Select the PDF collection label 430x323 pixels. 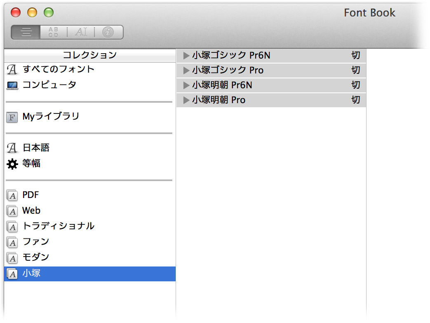click(x=31, y=195)
